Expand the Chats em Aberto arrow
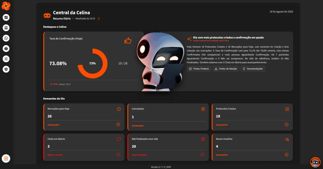The width and height of the screenshot is (323, 169). pyautogui.click(x=118, y=155)
